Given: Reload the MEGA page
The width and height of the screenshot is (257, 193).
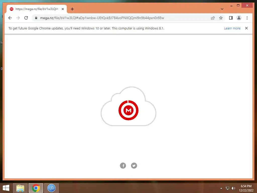Looking at the screenshot, I should 26,18.
